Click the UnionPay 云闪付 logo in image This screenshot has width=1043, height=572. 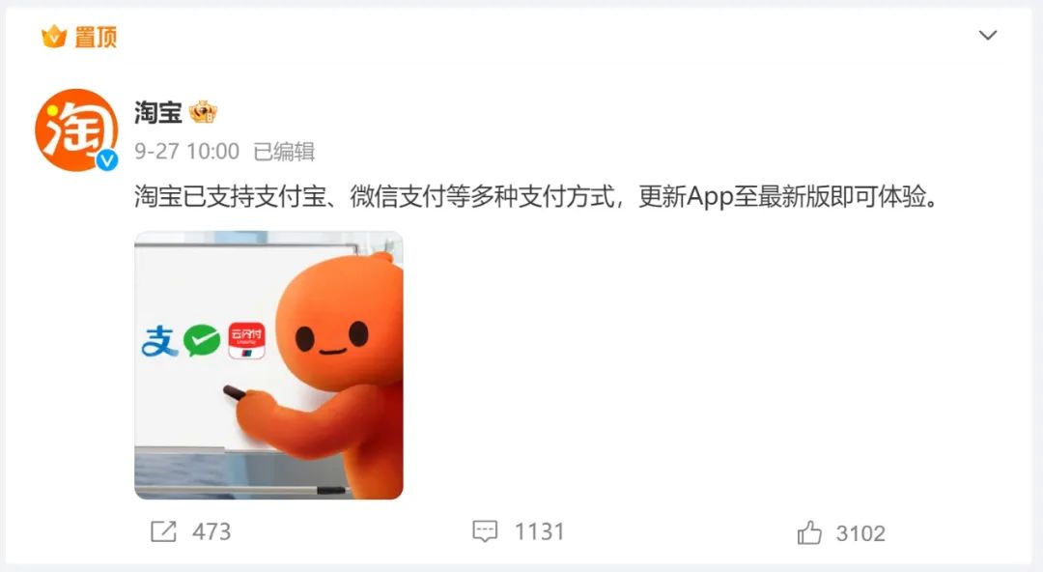tap(247, 341)
